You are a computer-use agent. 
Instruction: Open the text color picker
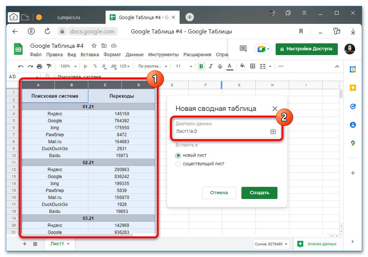coord(230,66)
